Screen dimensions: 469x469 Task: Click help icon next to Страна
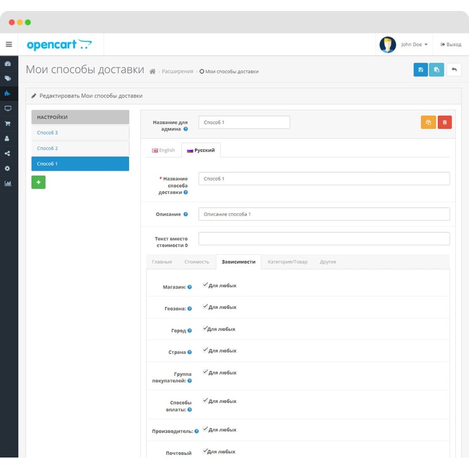tap(190, 352)
